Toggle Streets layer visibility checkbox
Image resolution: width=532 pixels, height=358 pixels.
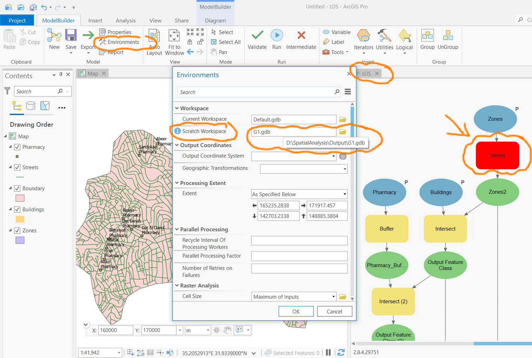(17, 167)
